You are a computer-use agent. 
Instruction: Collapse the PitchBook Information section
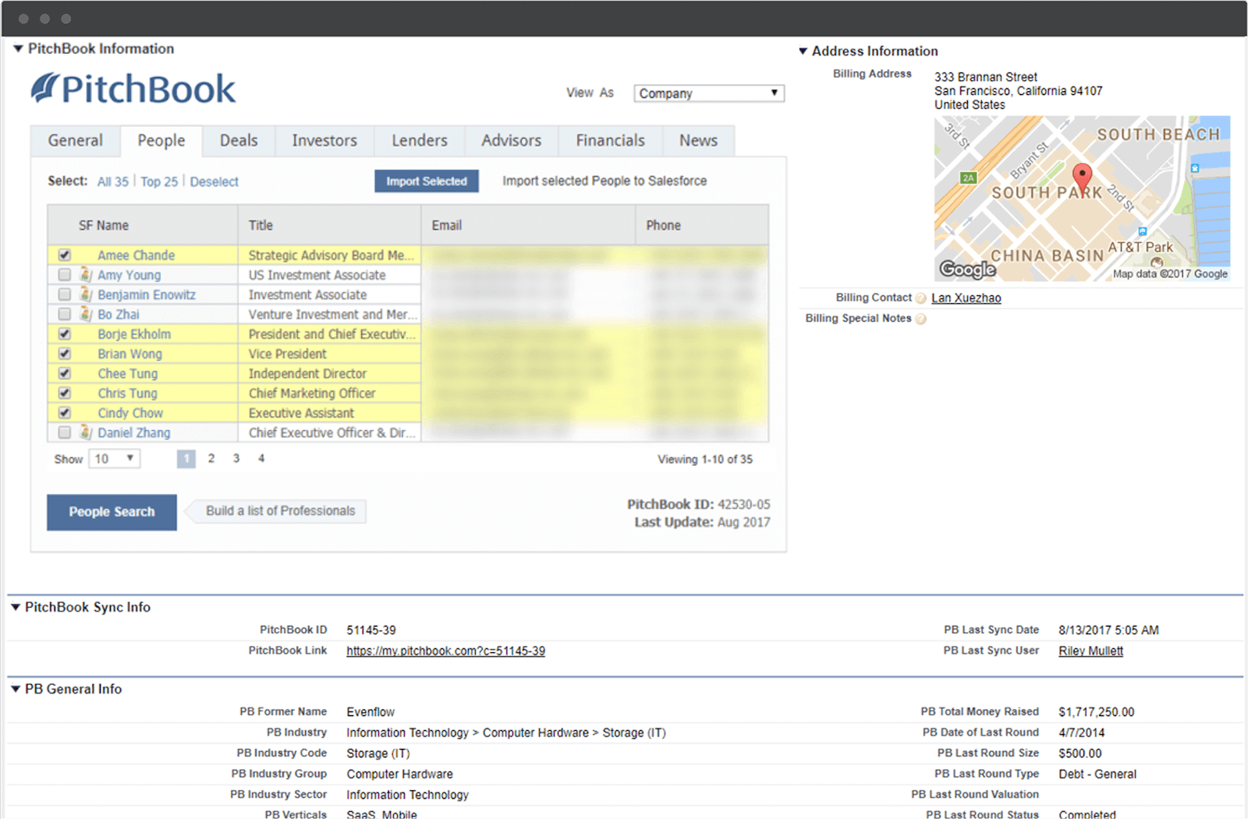pos(18,48)
